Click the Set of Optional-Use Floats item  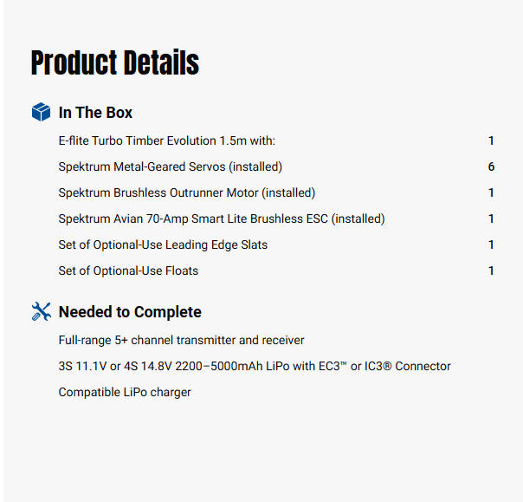tap(128, 271)
